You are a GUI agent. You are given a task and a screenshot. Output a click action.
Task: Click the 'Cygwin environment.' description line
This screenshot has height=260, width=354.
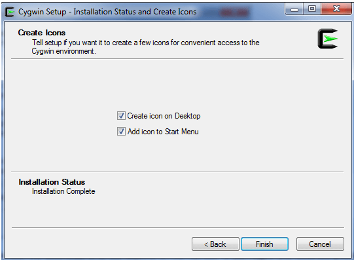tap(64, 51)
